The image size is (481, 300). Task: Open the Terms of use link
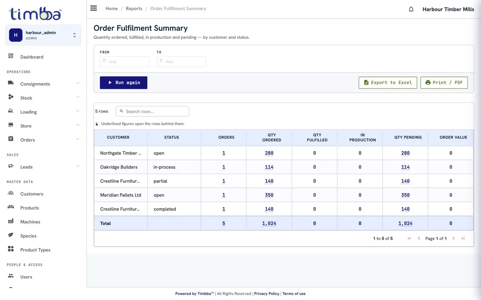pos(294,294)
